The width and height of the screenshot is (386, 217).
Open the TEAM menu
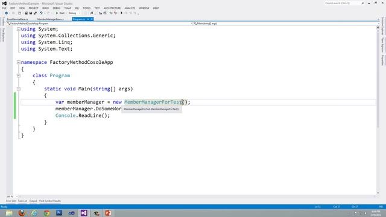68,8
